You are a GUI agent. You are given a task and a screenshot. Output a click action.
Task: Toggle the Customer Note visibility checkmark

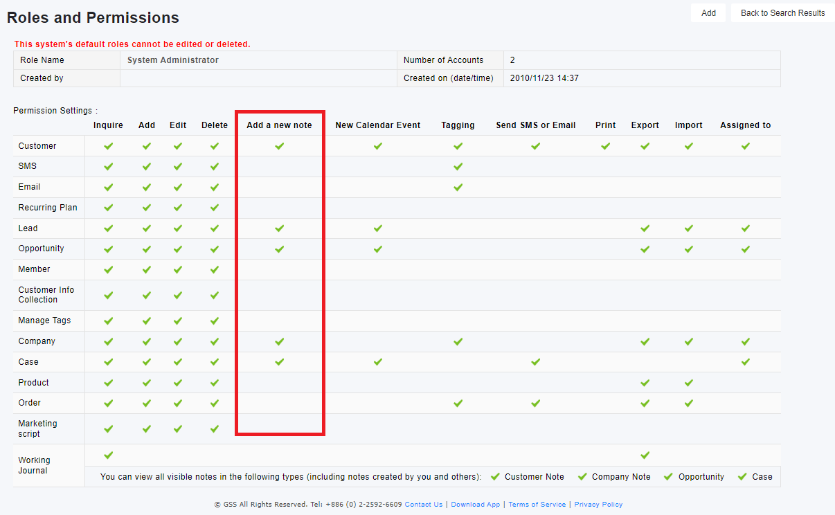click(x=494, y=476)
